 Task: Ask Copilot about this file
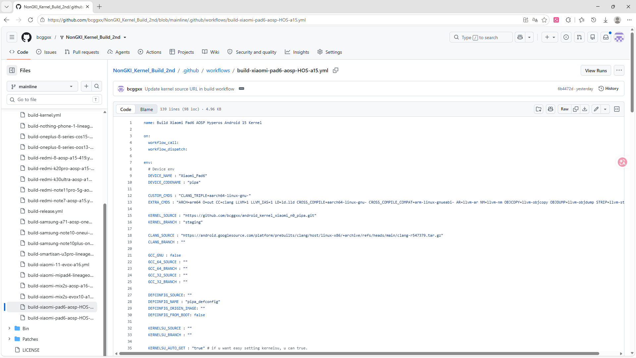[551, 109]
